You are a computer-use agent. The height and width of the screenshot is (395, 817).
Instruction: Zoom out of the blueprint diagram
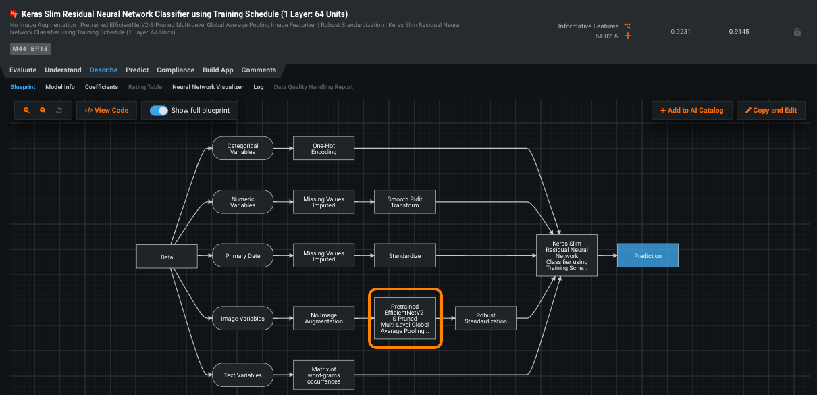(x=43, y=111)
